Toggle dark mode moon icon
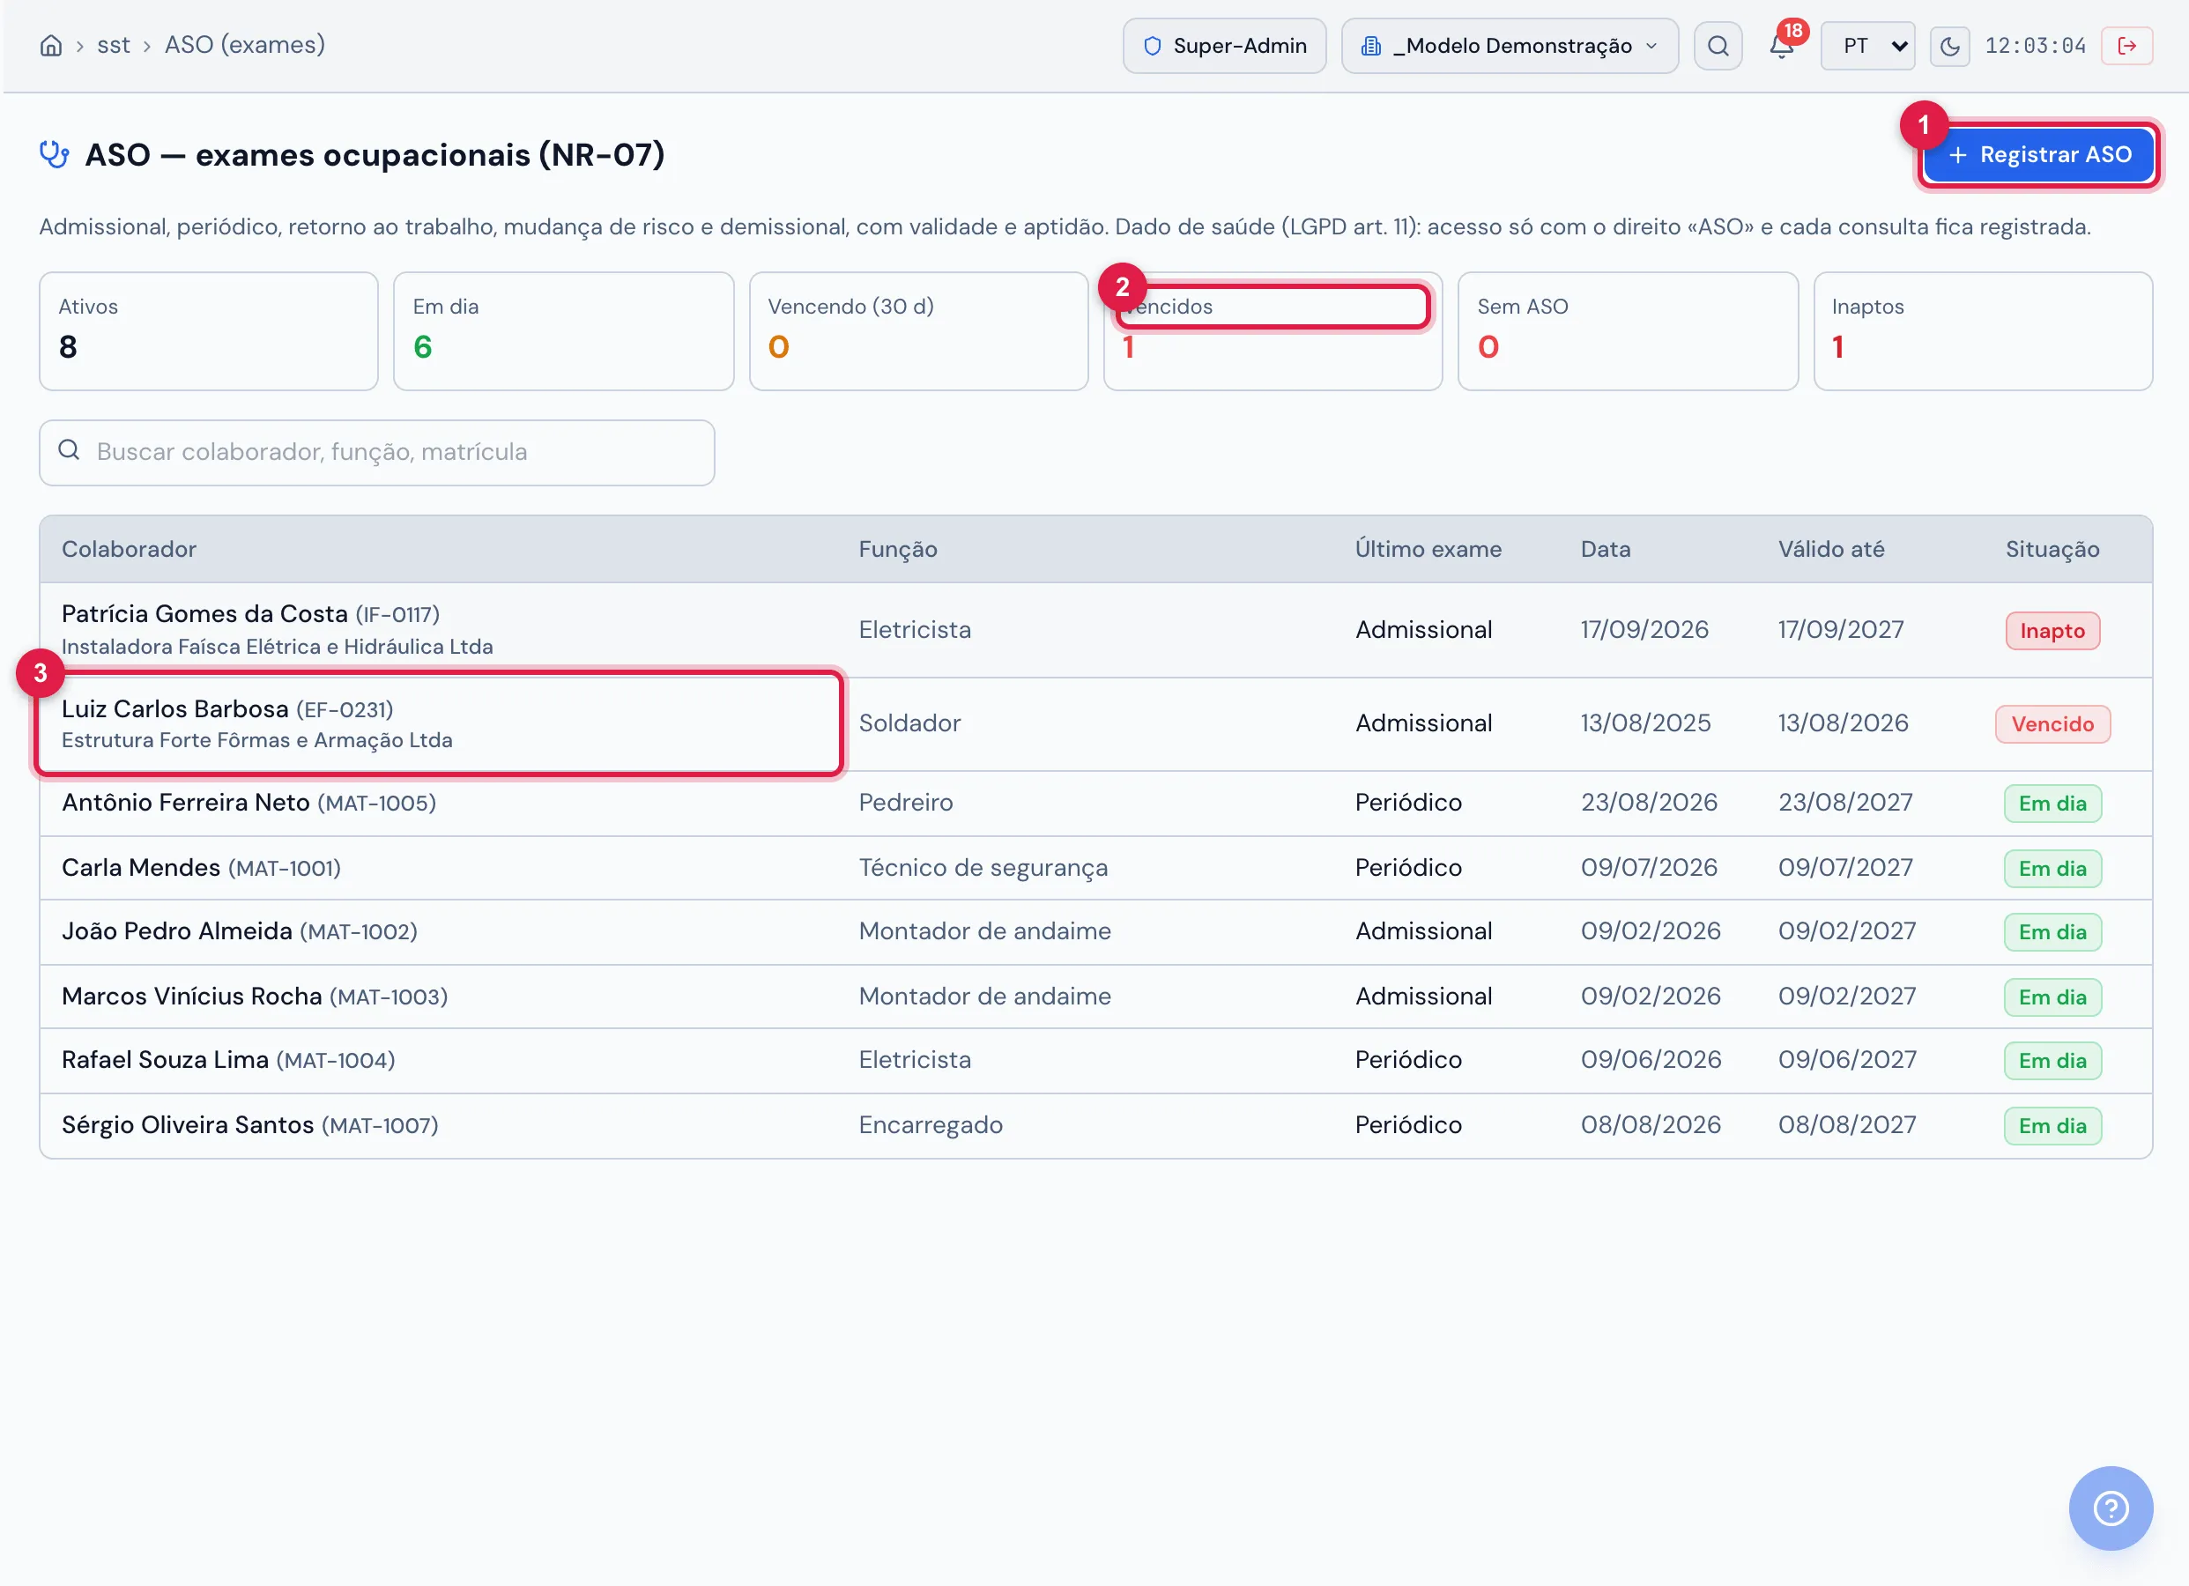 point(1949,45)
